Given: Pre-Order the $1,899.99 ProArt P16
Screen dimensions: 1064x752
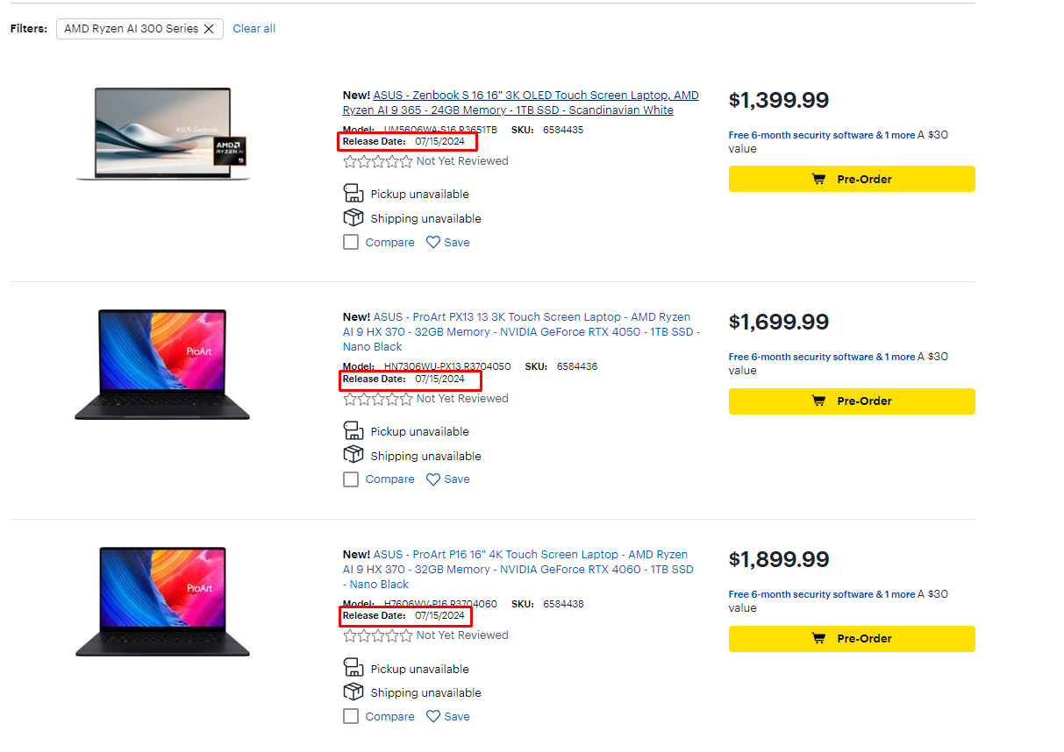Looking at the screenshot, I should pos(851,639).
